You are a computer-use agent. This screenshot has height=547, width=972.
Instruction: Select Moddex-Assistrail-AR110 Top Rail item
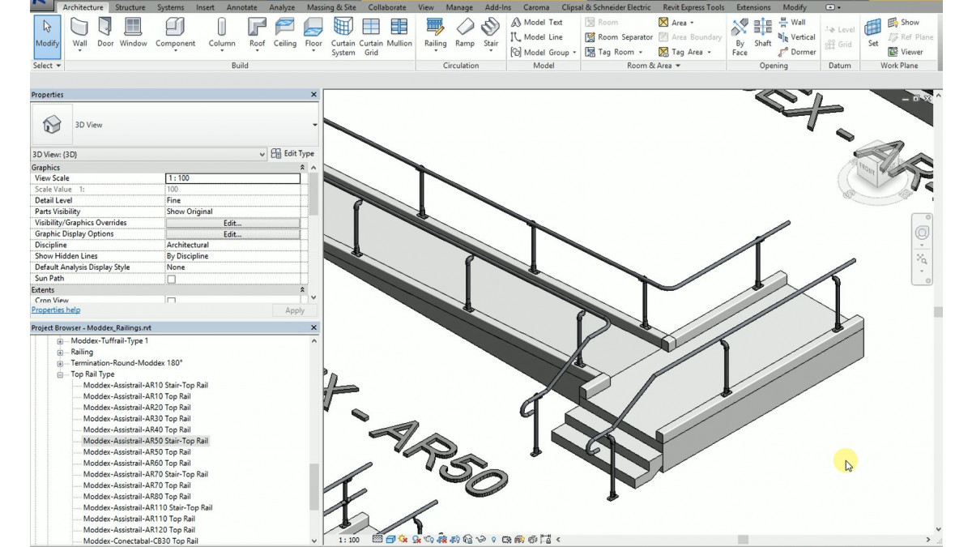(x=139, y=519)
